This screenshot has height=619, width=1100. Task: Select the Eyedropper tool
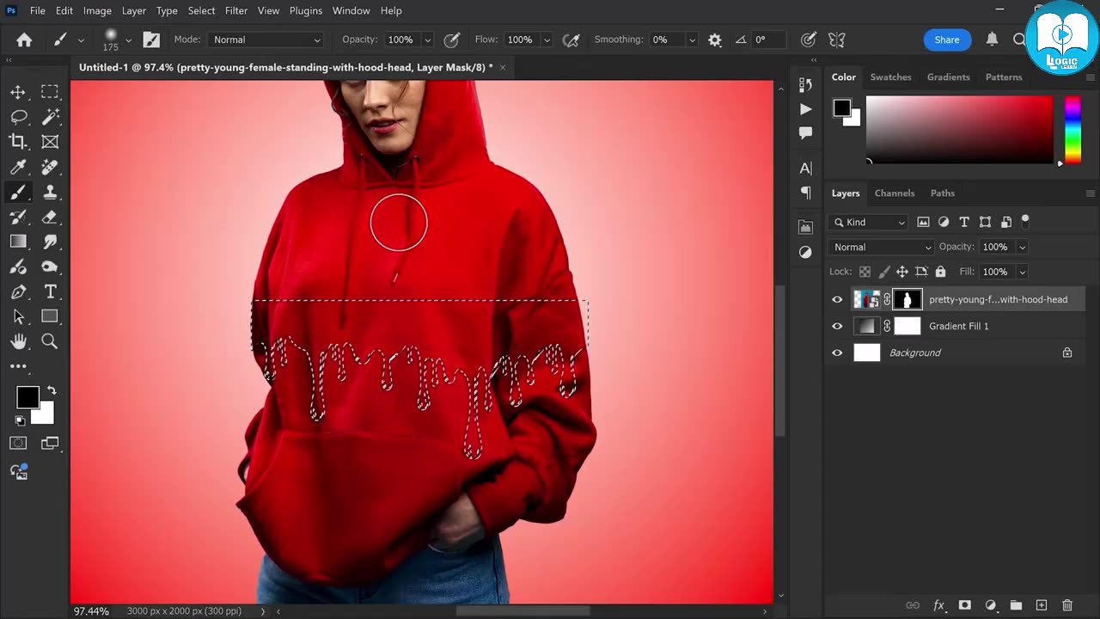18,167
